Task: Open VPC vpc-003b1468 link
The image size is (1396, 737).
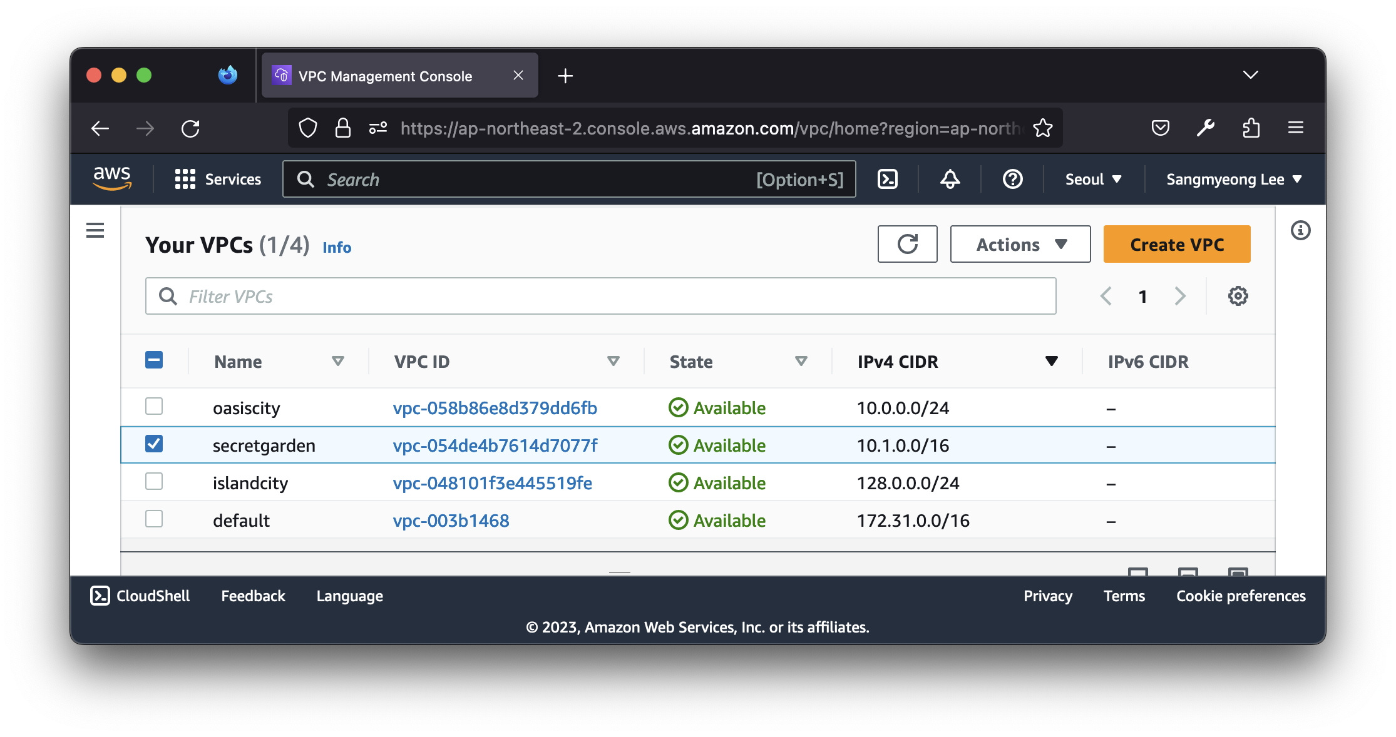Action: click(x=451, y=521)
